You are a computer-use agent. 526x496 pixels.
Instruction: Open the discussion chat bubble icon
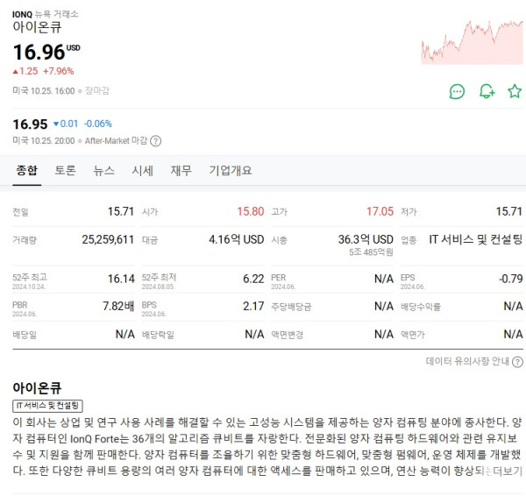(x=457, y=91)
